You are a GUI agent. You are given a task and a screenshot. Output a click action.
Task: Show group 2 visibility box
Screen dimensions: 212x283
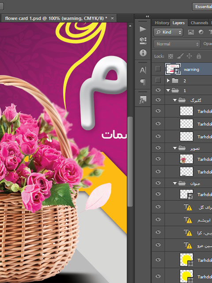[x=158, y=80]
